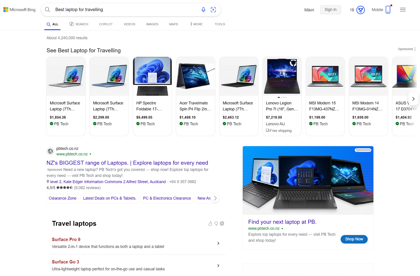
Task: Click the Auckland address link
Action: click(108, 182)
